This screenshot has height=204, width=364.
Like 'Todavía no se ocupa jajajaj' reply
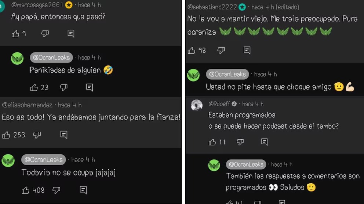(25, 190)
